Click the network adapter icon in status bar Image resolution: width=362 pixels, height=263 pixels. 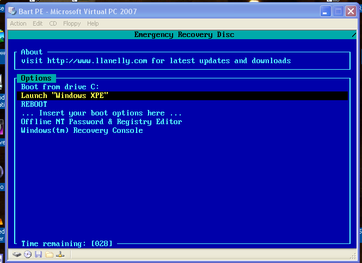pos(60,254)
